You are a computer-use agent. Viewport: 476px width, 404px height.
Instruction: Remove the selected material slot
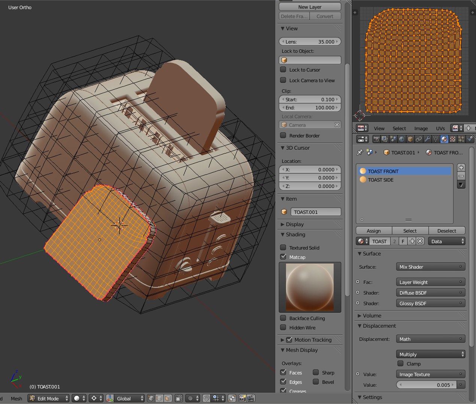[461, 176]
